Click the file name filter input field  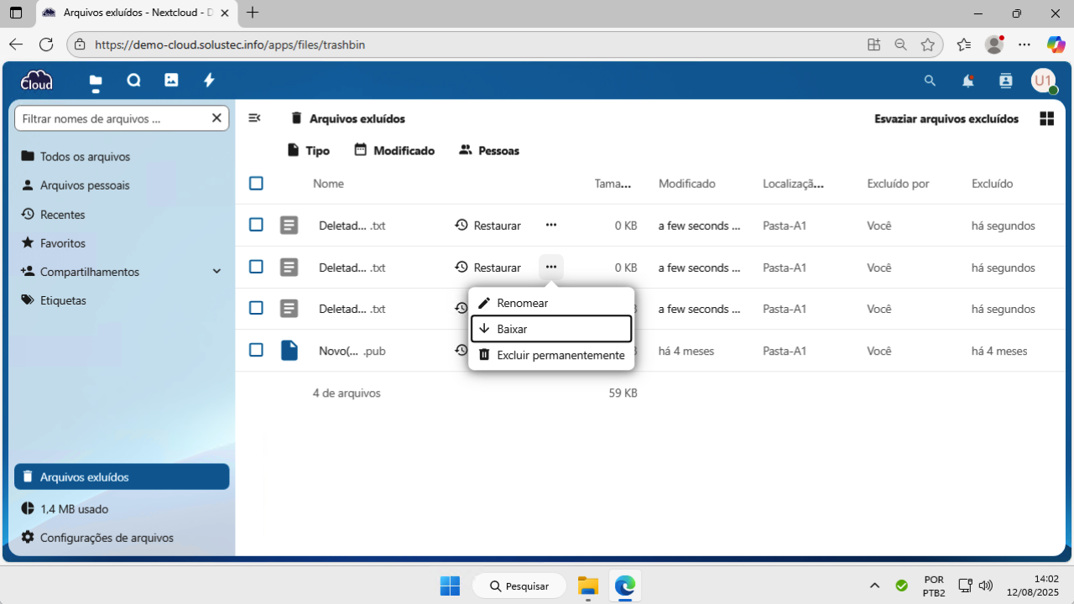(113, 119)
